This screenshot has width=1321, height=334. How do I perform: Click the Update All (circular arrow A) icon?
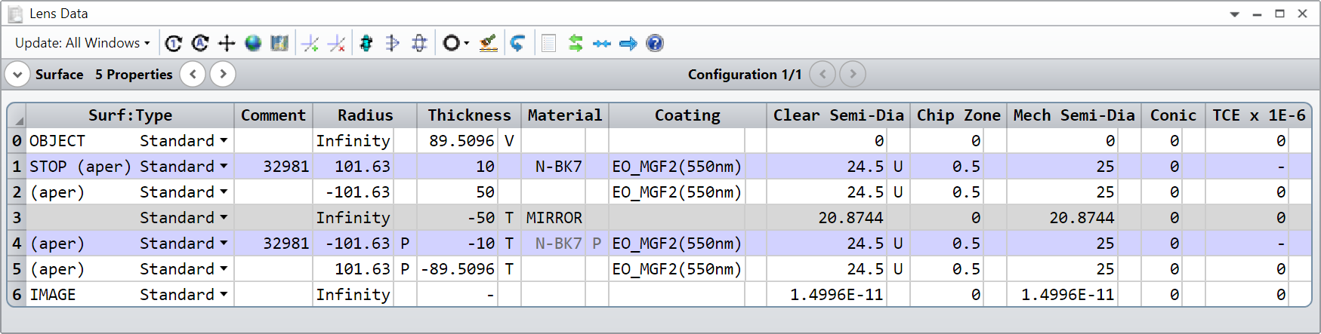click(x=200, y=44)
